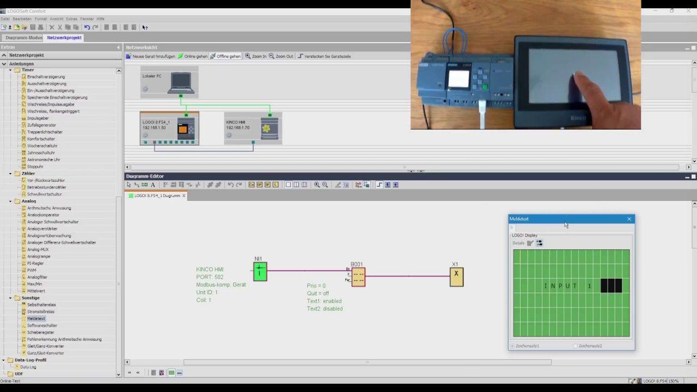Open the Extras menu
Viewport: 697px width, 392px height.
coord(72,19)
